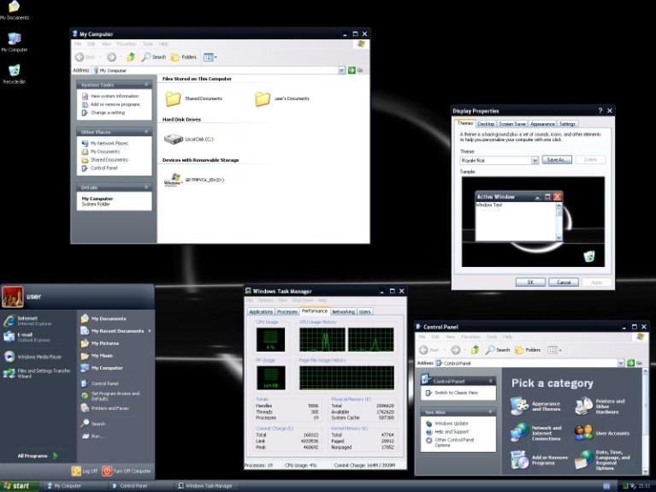Open My Music in Start menu
656x492 pixels.
click(x=97, y=356)
